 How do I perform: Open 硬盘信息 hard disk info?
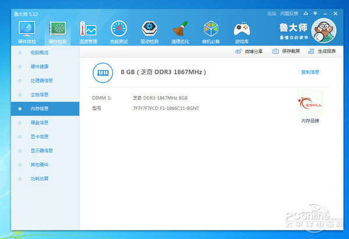(x=40, y=123)
